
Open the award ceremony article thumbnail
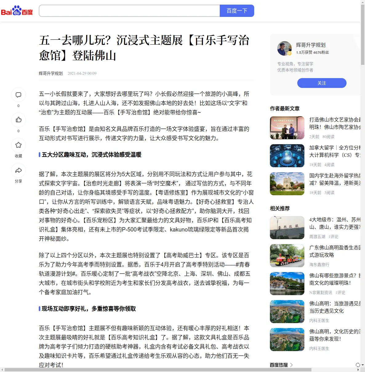[287, 128]
